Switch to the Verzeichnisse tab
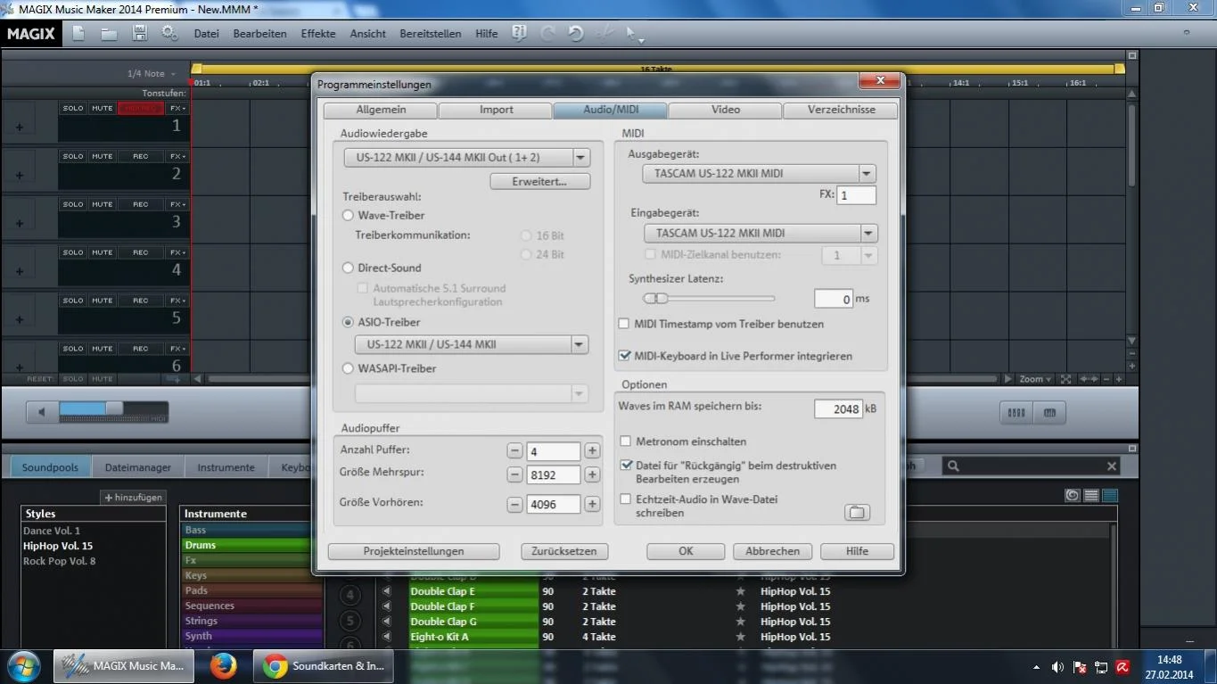The width and height of the screenshot is (1217, 684). click(840, 110)
